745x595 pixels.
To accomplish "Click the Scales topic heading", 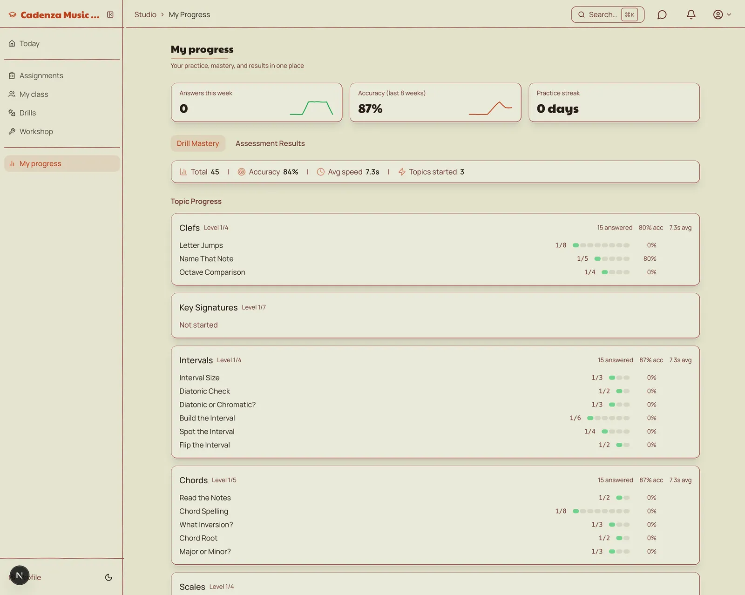I will click(x=192, y=587).
